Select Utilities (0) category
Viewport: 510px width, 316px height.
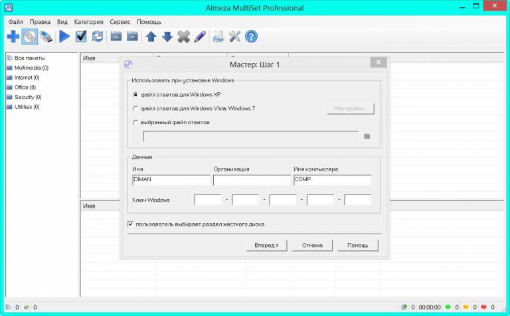(x=27, y=107)
